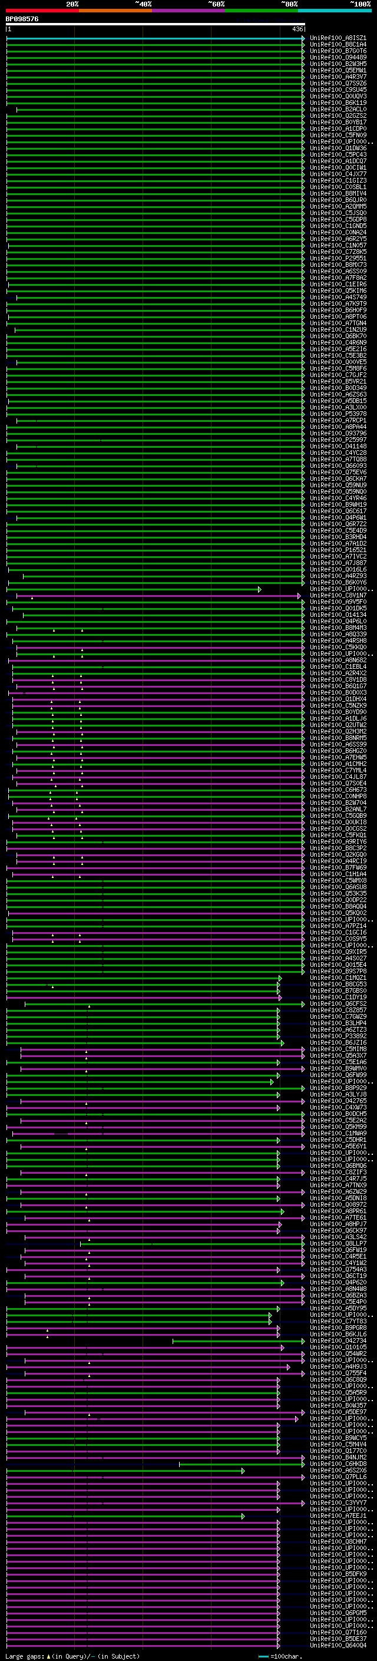Click hit label UniRef100_Q7PLL6
377x1661 pixels.
[x=338, y=1477]
